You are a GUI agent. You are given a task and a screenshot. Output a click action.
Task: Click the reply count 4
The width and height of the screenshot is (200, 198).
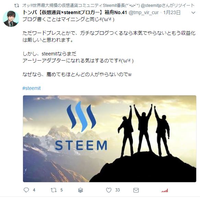[x=34, y=190]
